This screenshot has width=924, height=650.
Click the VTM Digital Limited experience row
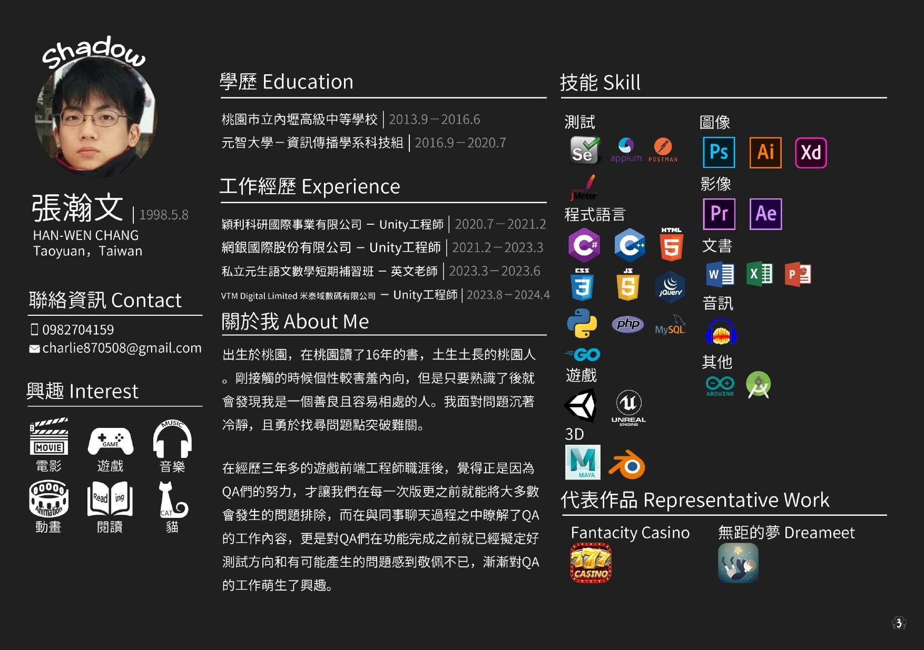click(386, 295)
